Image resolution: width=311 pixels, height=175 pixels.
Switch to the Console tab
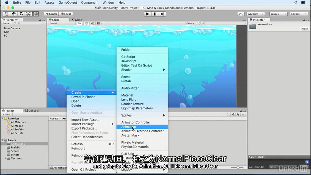[32, 111]
